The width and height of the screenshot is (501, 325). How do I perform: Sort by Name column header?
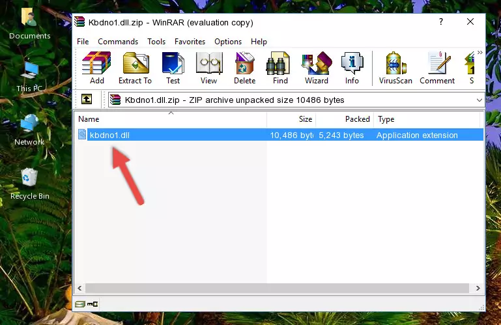tap(171, 119)
